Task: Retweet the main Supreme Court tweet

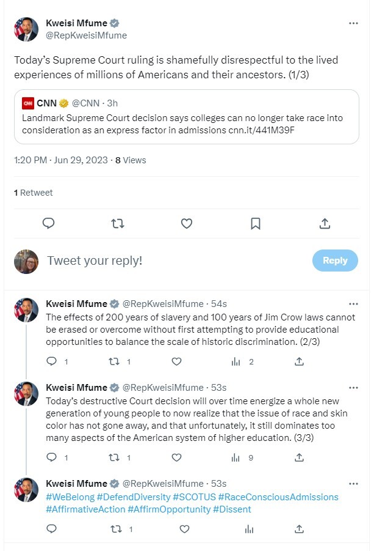Action: point(118,224)
